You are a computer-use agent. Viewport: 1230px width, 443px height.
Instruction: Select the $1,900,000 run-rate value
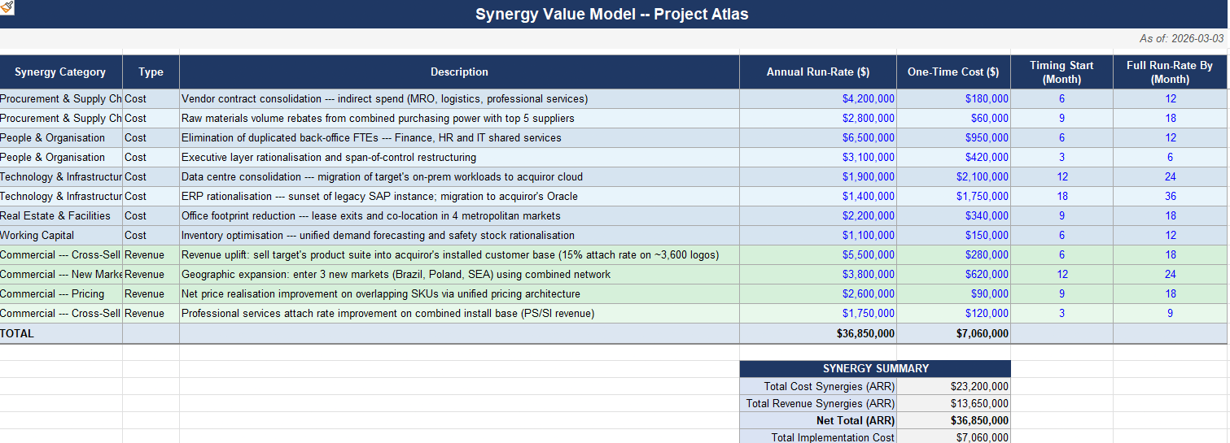click(x=818, y=177)
